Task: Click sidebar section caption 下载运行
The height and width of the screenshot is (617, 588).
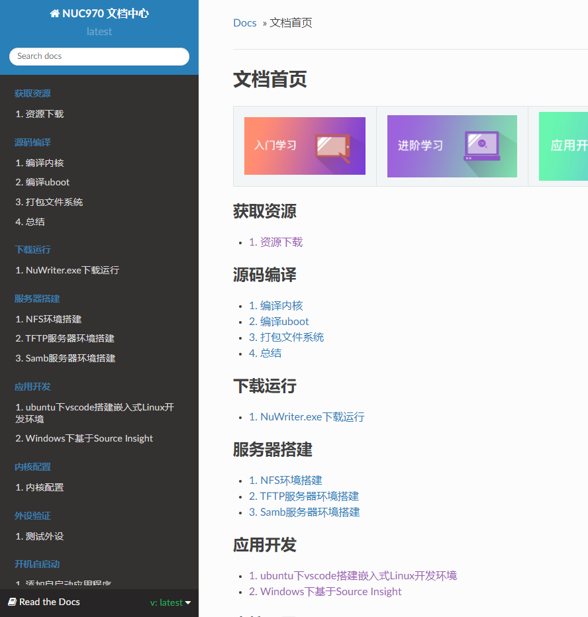Action: click(x=32, y=250)
